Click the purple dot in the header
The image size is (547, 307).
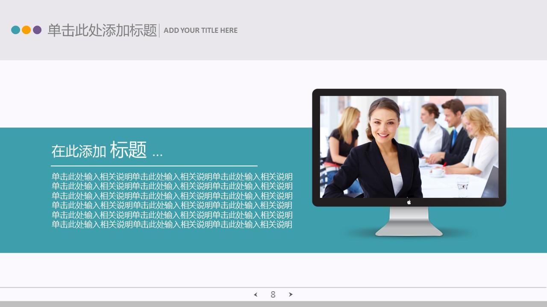click(x=37, y=30)
